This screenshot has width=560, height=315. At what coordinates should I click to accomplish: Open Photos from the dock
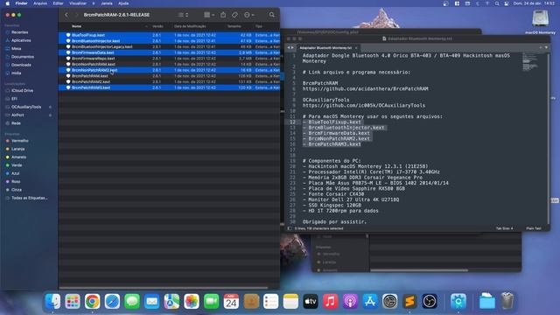click(192, 301)
